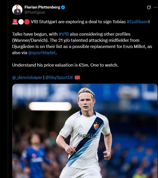
Task: Click the club crest on the jersey
Action: 96,126
